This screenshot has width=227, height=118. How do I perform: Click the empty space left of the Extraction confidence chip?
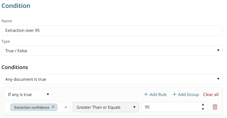[x=7, y=107]
